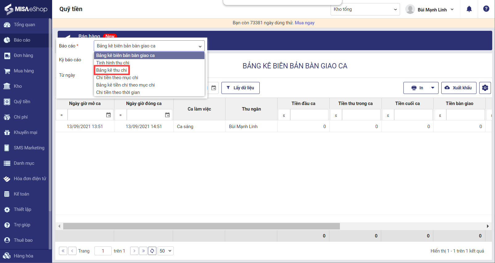Choose Chi tiền theo mục chi report
The width and height of the screenshot is (495, 263).
[149, 78]
